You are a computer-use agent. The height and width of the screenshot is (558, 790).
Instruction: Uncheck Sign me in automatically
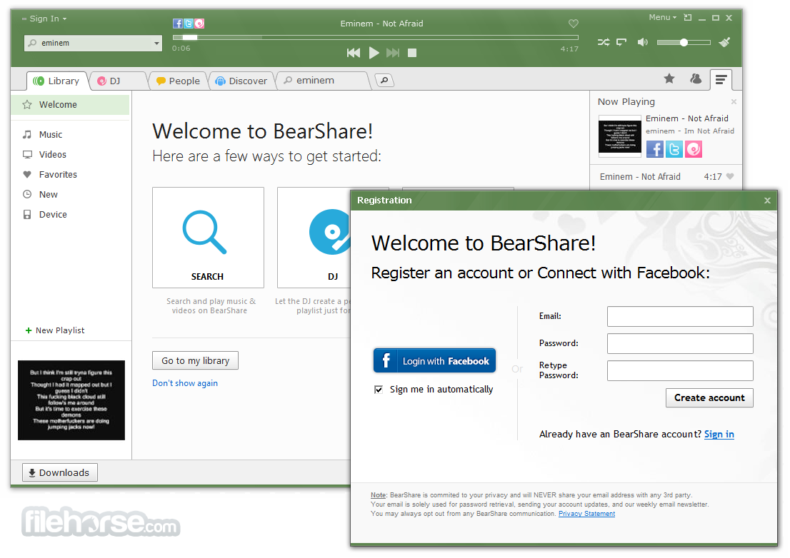(x=378, y=389)
